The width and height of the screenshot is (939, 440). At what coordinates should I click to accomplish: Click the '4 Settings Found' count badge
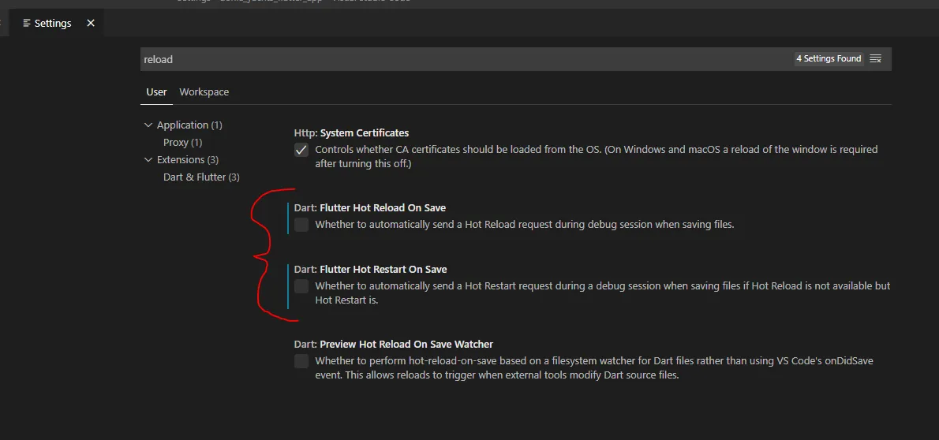pyautogui.click(x=829, y=58)
